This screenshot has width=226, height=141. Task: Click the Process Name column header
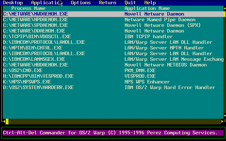[x=28, y=8]
